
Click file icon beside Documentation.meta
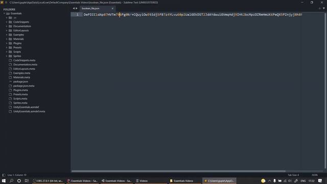tap(10, 65)
